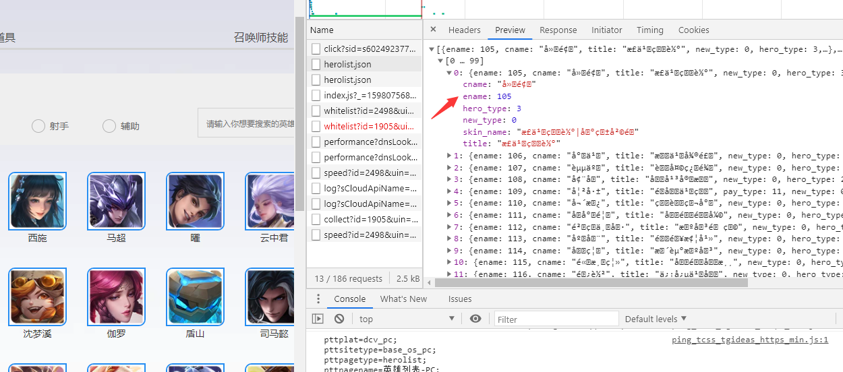Expand entry 8 with ename 113
The image size is (843, 372).
click(449, 239)
